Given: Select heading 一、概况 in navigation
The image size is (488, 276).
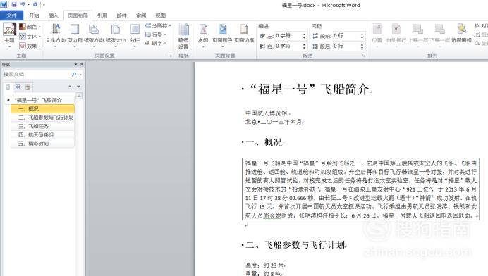Looking at the screenshot, I should click(x=42, y=109).
